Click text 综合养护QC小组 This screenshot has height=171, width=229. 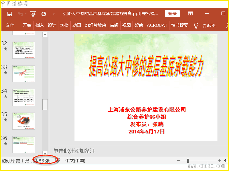pyautogui.click(x=147, y=117)
